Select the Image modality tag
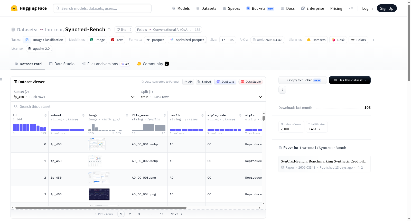 (x=97, y=40)
